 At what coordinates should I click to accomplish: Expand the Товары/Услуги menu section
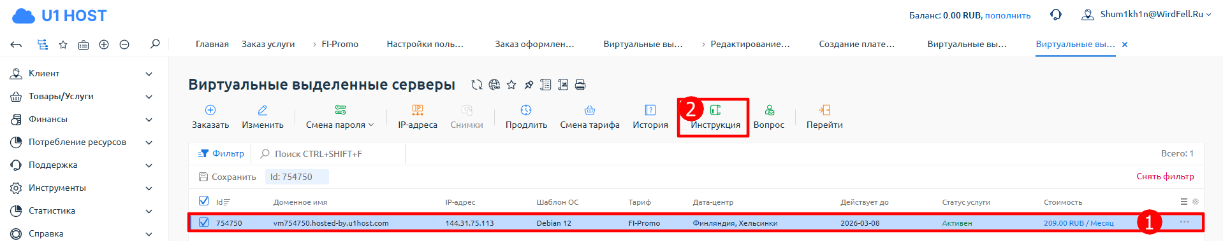[x=82, y=96]
